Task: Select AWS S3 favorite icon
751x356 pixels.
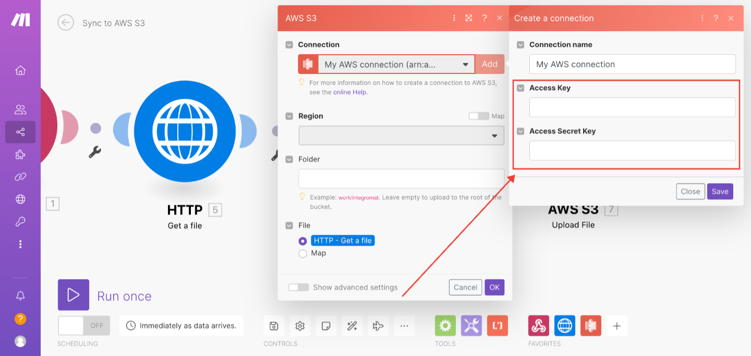Action: 591,326
